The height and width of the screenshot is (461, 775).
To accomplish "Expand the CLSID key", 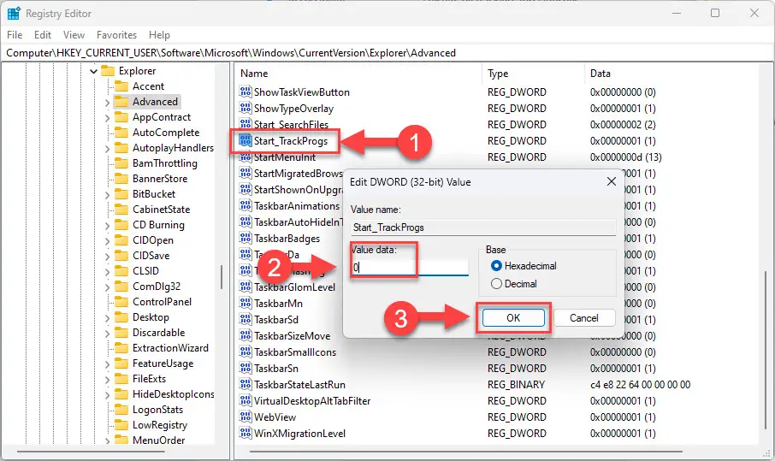I will [107, 271].
